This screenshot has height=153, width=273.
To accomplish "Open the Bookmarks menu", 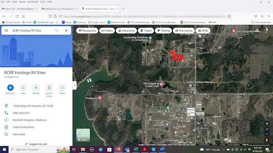I will (33, 2).
